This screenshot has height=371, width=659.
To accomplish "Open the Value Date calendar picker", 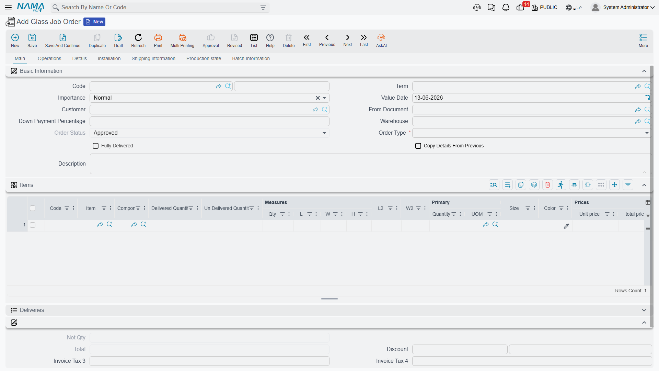I will coord(647,98).
